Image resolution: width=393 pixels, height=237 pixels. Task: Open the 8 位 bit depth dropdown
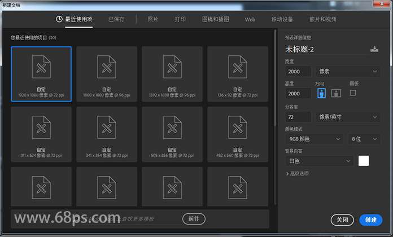[364, 139]
